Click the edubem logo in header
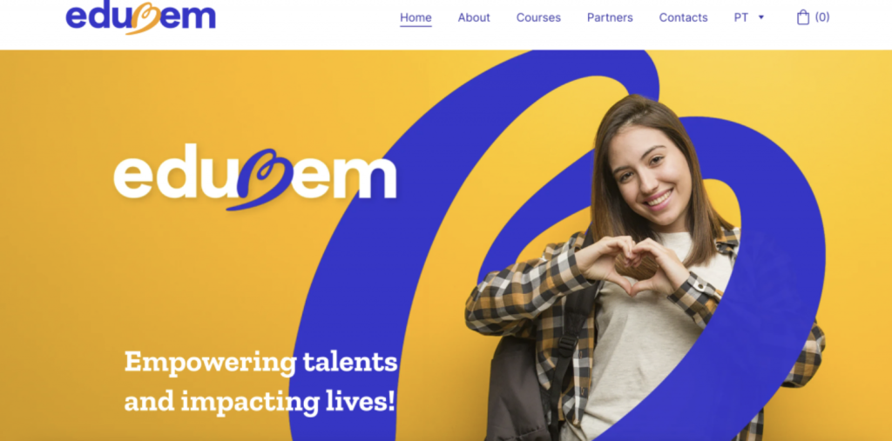This screenshot has height=441, width=892. click(x=140, y=17)
